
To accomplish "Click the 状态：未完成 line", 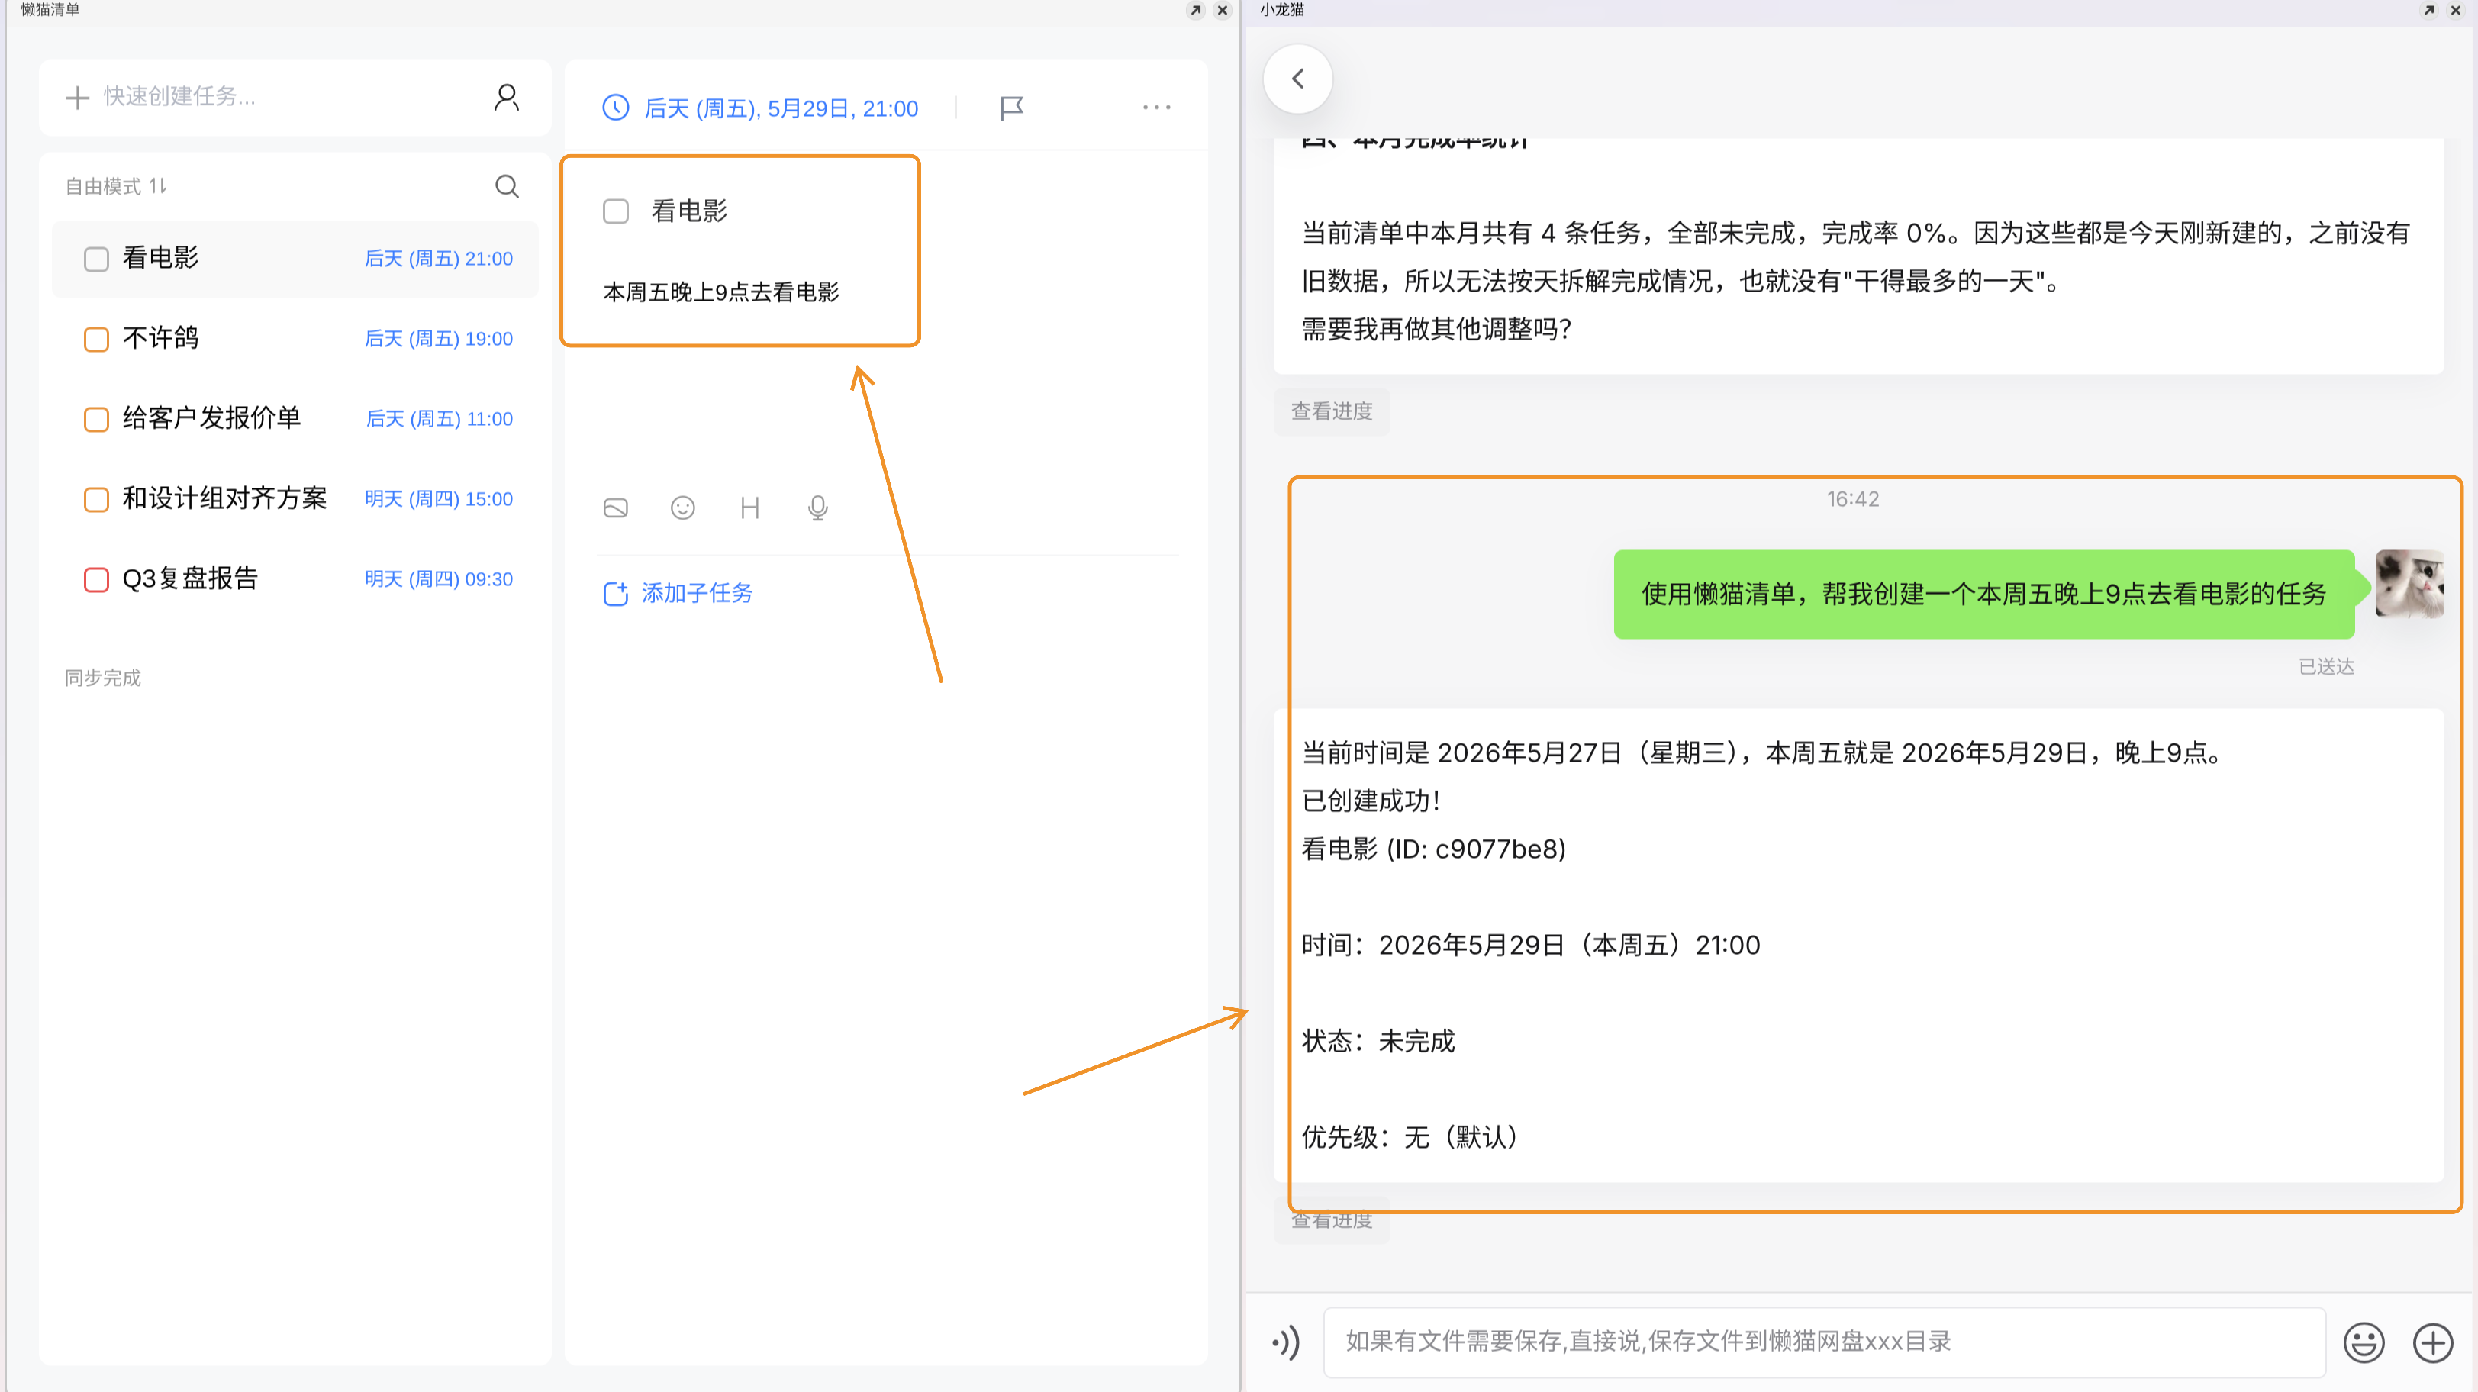I will click(x=1378, y=1041).
